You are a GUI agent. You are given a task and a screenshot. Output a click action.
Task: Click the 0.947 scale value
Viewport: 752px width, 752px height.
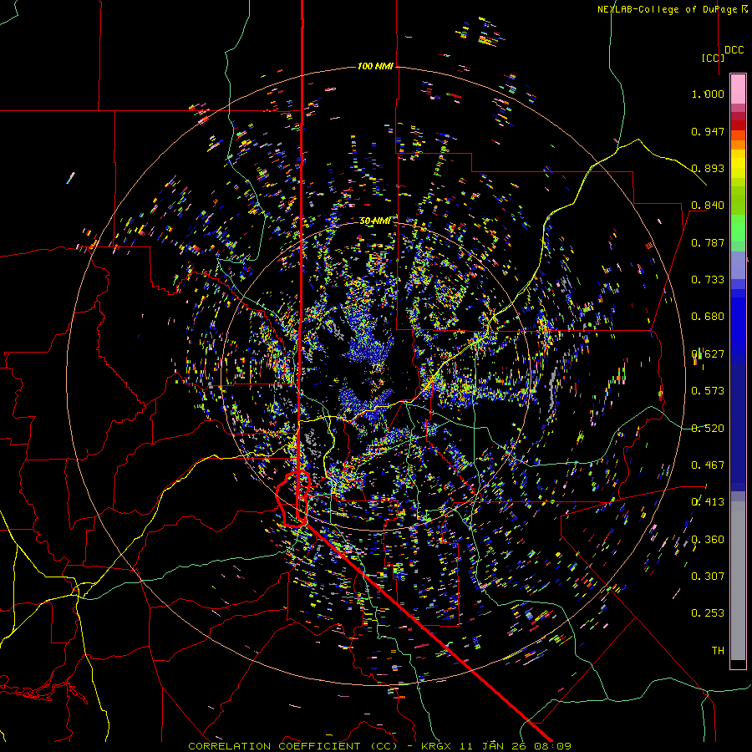coord(708,131)
